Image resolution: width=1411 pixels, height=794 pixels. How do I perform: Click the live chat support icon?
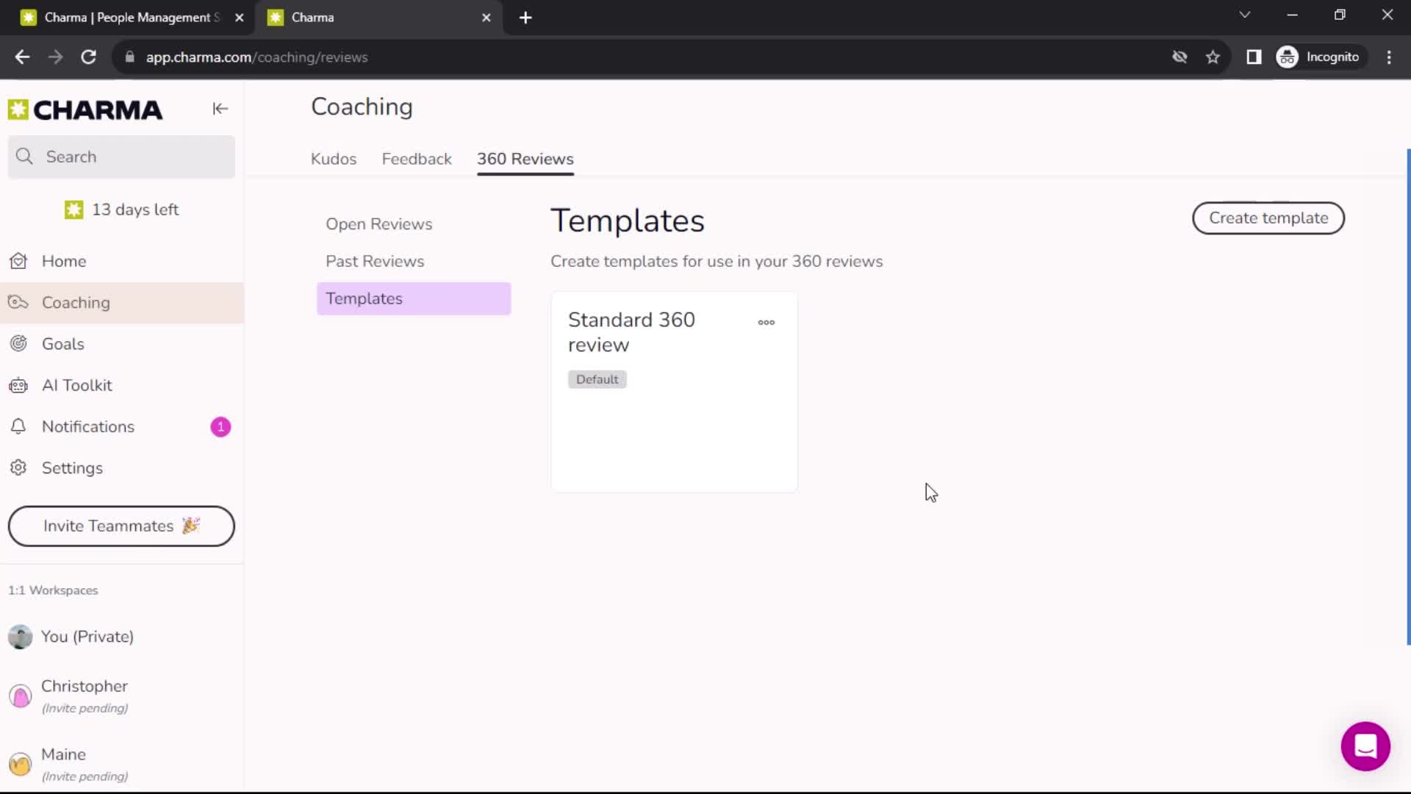click(1366, 745)
